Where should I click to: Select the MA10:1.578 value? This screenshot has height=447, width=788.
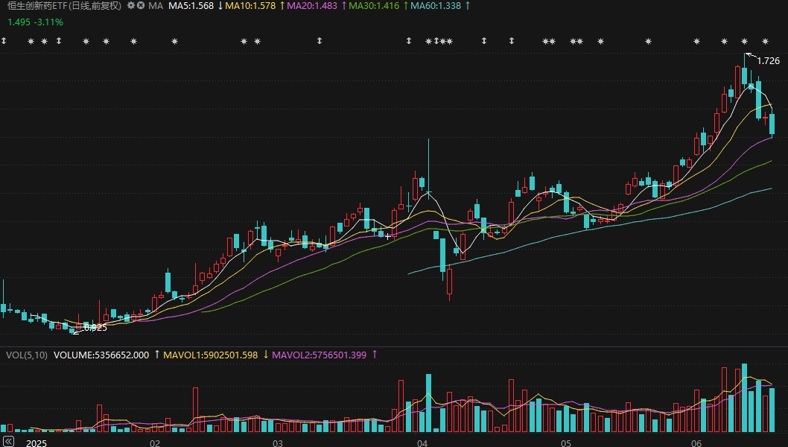coord(250,6)
